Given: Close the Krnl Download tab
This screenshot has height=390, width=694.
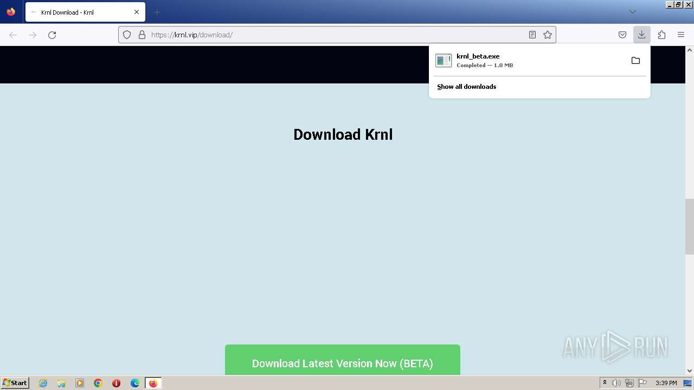Looking at the screenshot, I should (x=137, y=12).
